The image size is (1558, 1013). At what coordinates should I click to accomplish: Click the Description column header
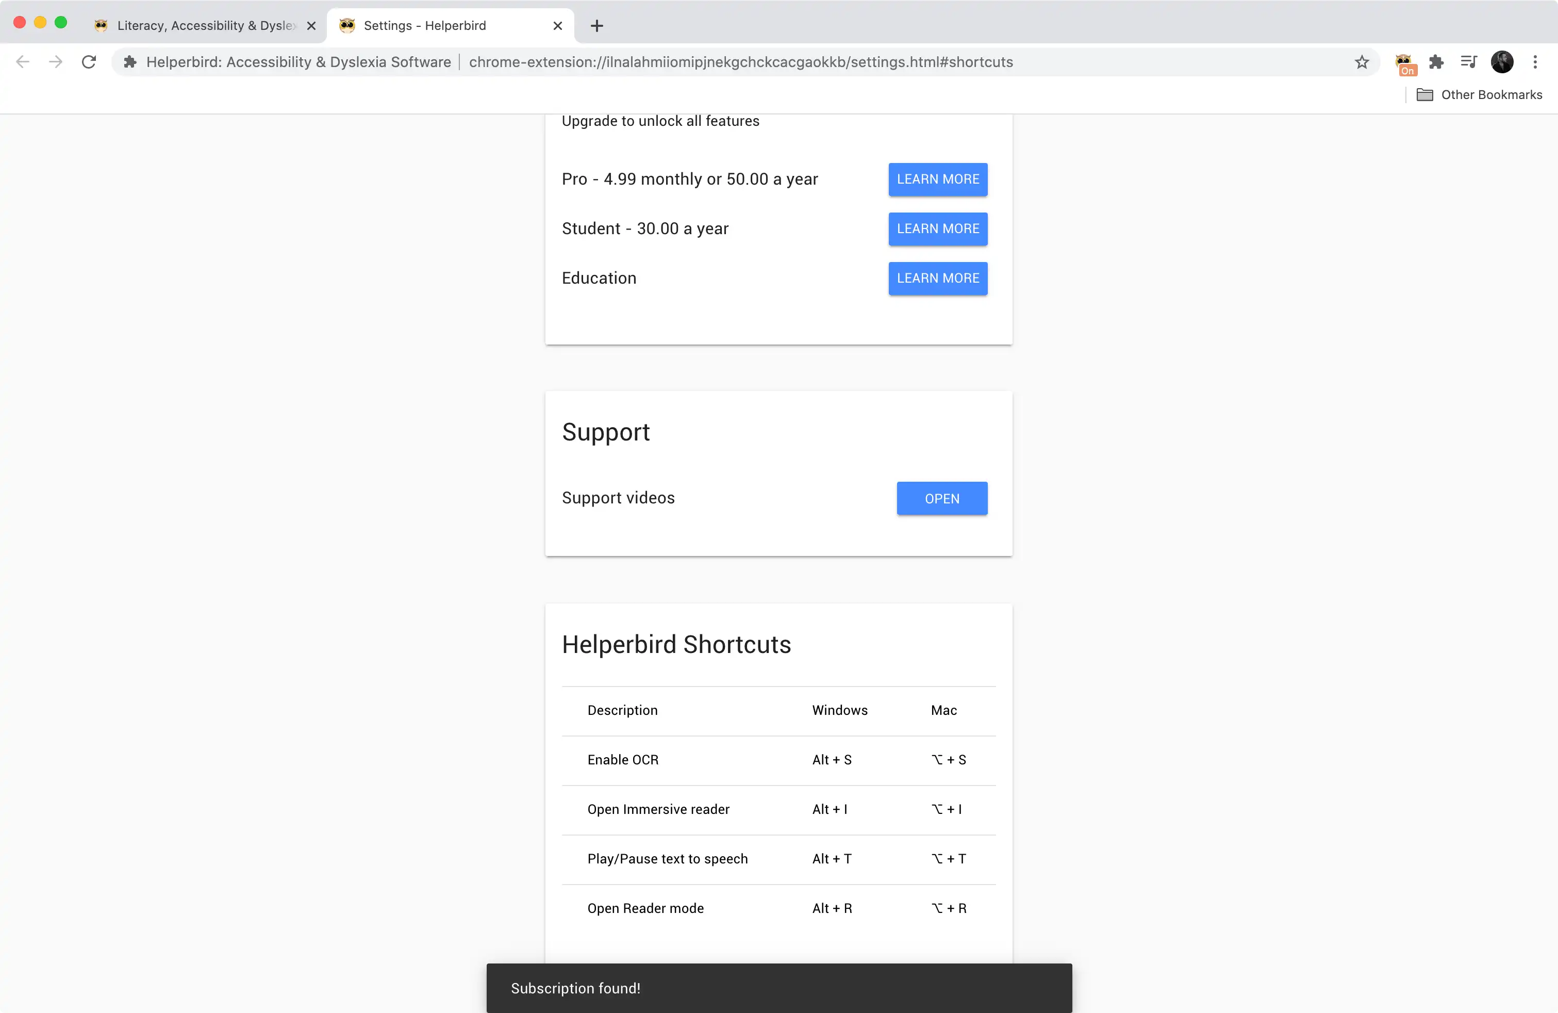tap(622, 710)
